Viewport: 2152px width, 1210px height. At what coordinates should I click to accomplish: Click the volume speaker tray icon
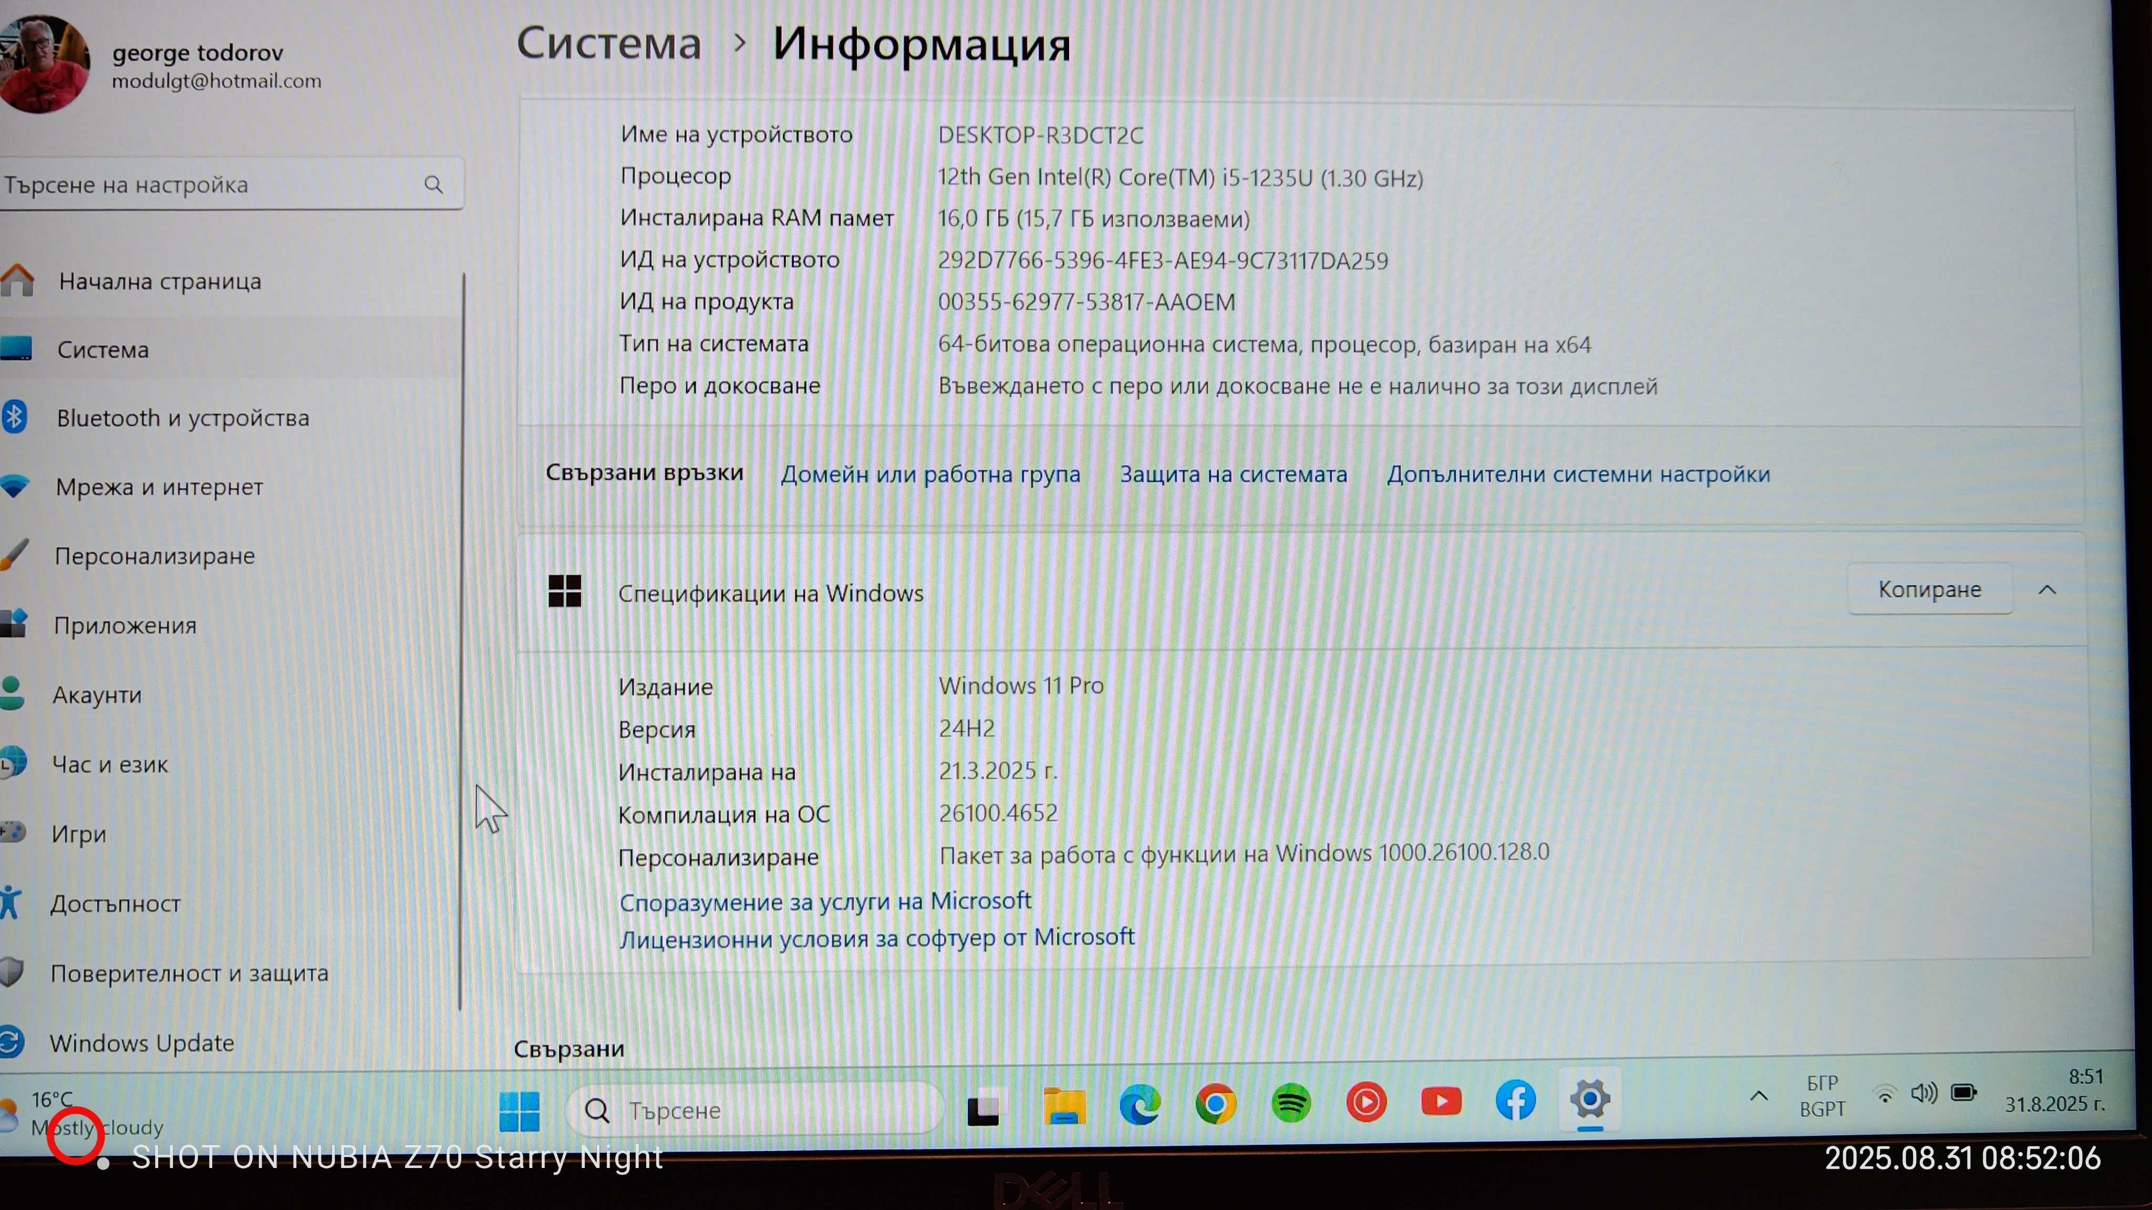1924,1093
